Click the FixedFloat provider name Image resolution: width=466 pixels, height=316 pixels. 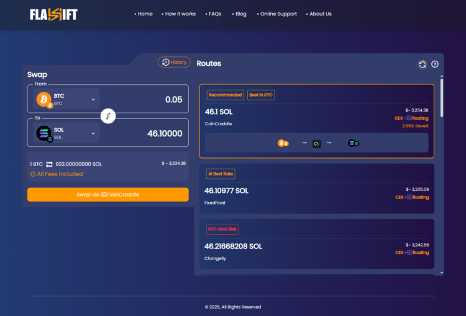point(215,203)
